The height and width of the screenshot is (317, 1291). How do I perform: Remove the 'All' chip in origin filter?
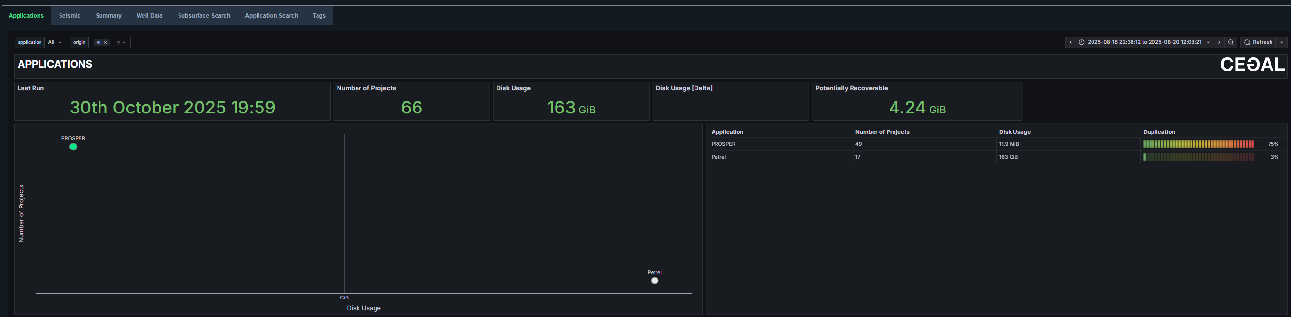point(105,43)
